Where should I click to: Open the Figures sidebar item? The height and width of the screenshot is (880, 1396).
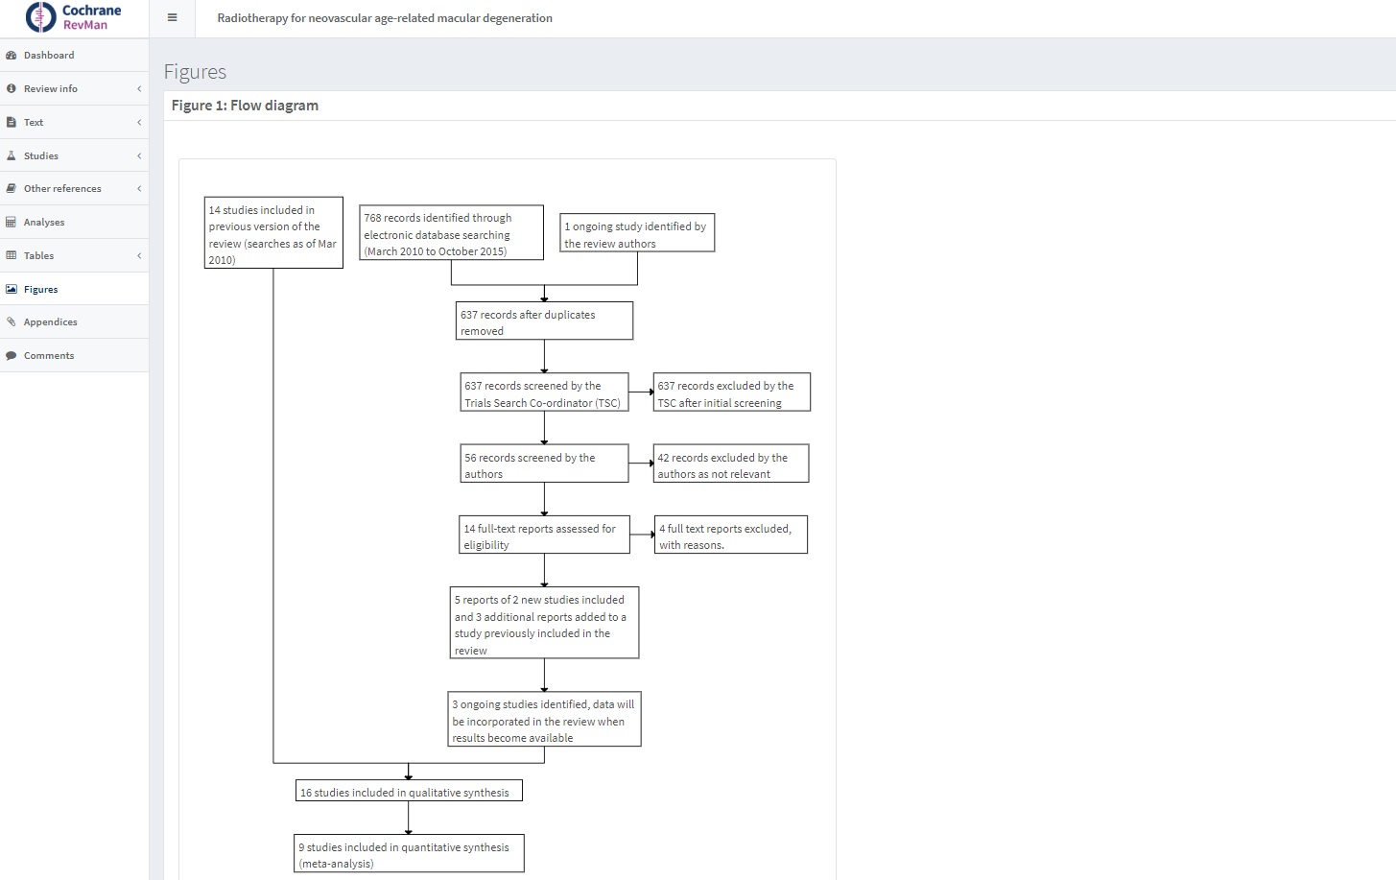[41, 289]
